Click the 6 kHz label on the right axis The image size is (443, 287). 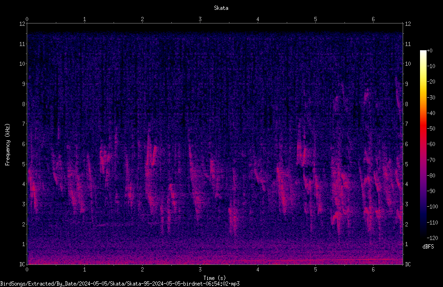[406, 144]
